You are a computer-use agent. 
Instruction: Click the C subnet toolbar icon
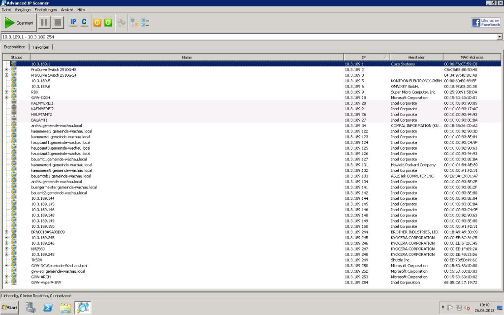coord(84,23)
